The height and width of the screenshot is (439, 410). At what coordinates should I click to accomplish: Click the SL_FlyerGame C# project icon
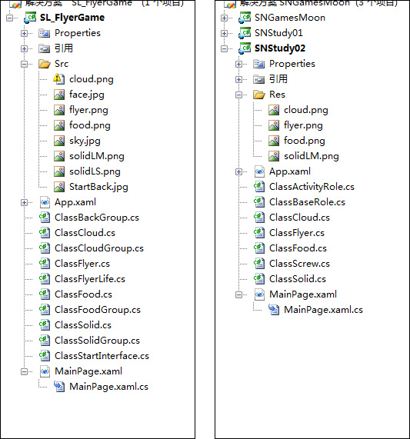(30, 18)
